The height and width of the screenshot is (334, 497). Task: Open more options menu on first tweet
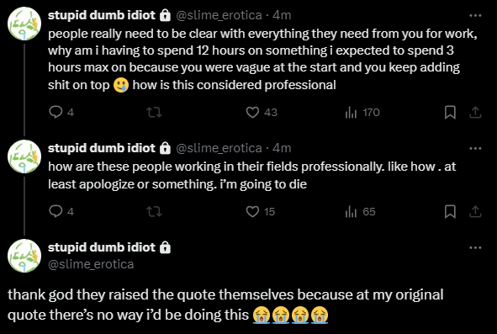click(475, 15)
